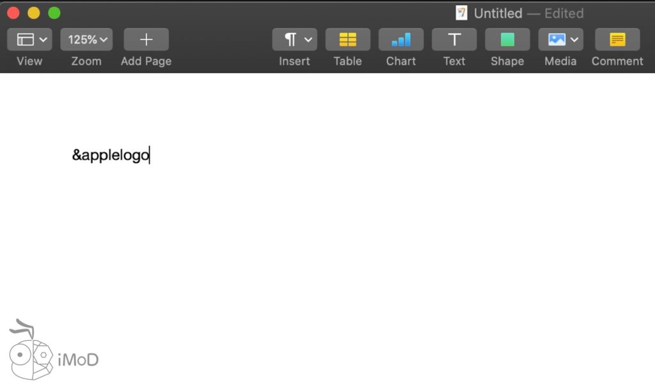Minimize the window with the yellow button

click(x=33, y=13)
